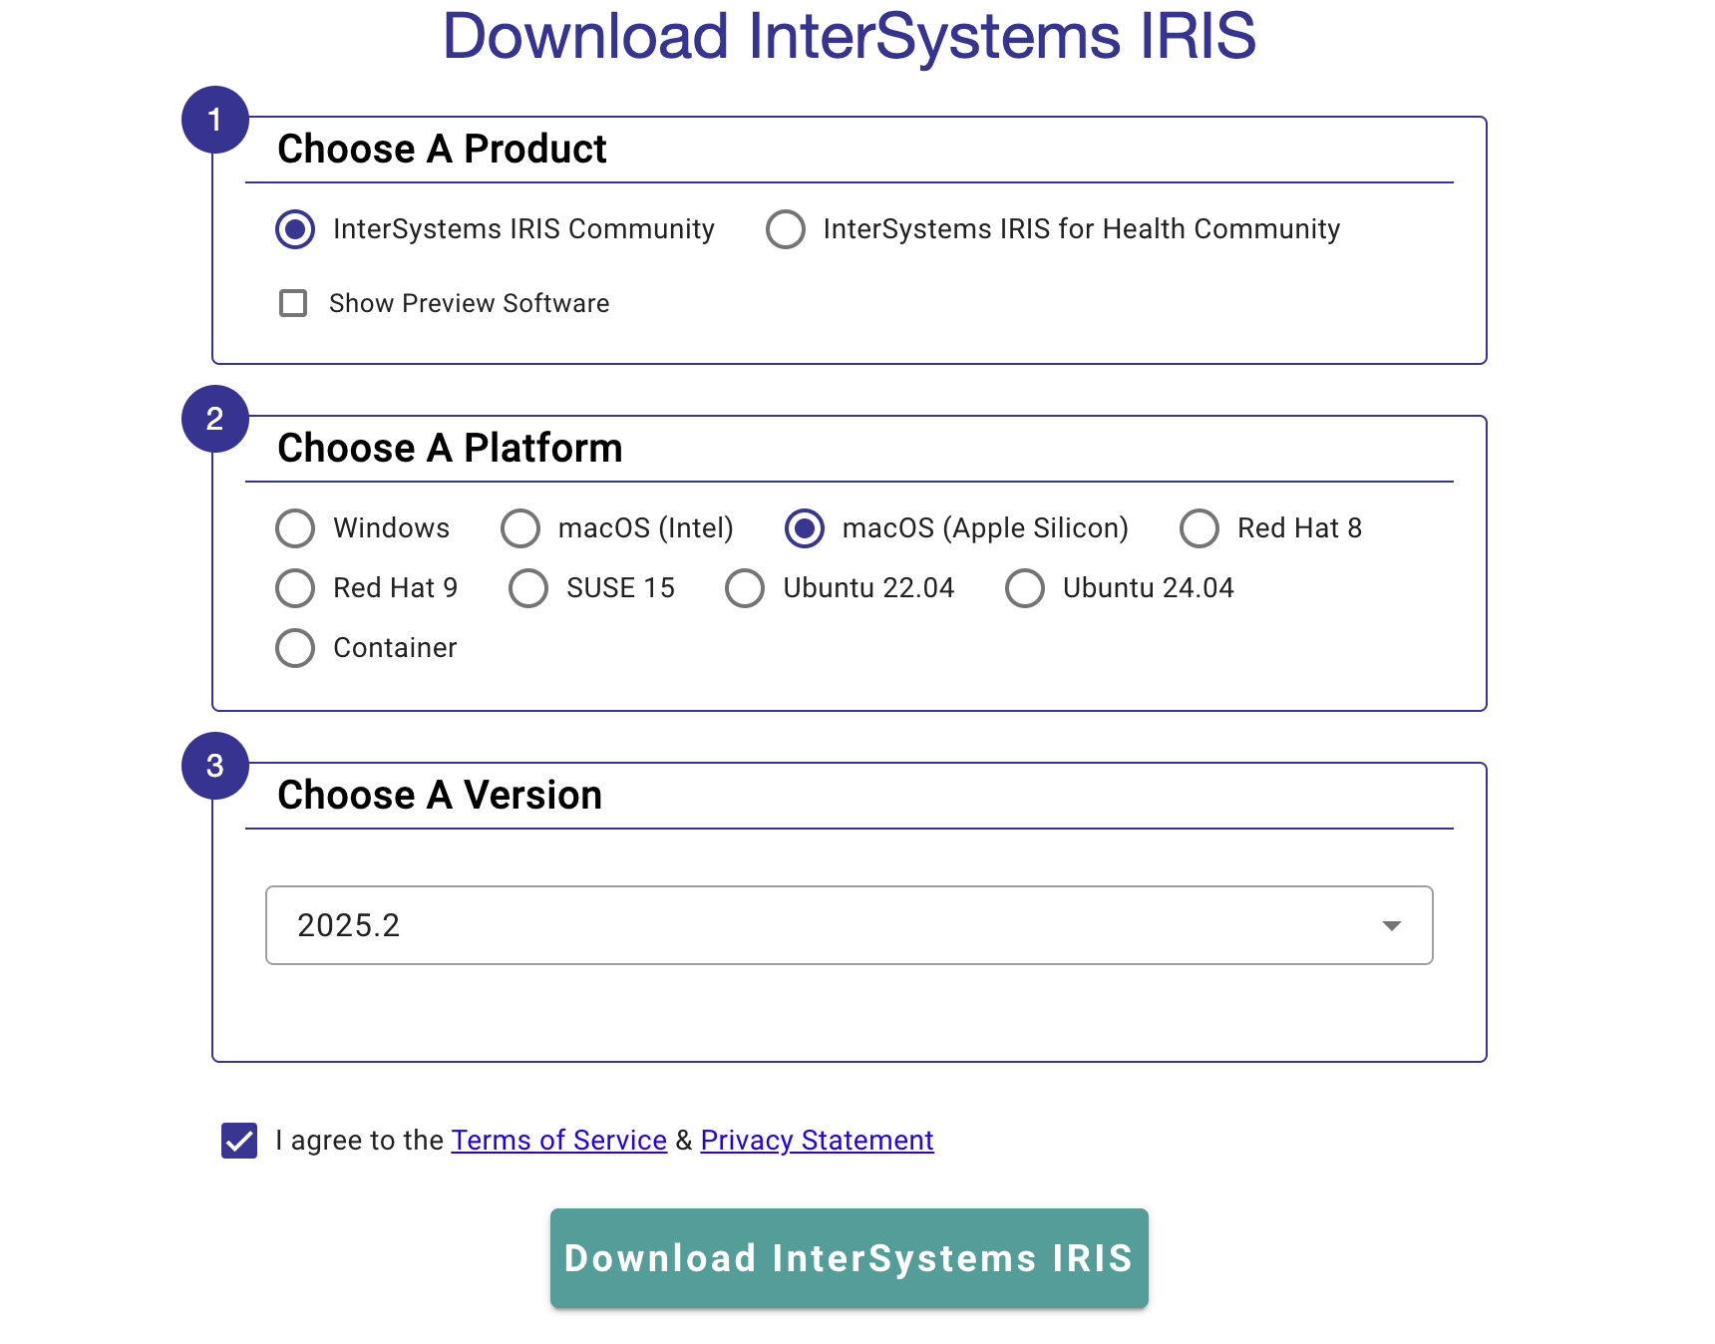Viewport: 1715px width, 1344px height.
Task: Select Red Hat 9 radio button
Action: [x=295, y=588]
